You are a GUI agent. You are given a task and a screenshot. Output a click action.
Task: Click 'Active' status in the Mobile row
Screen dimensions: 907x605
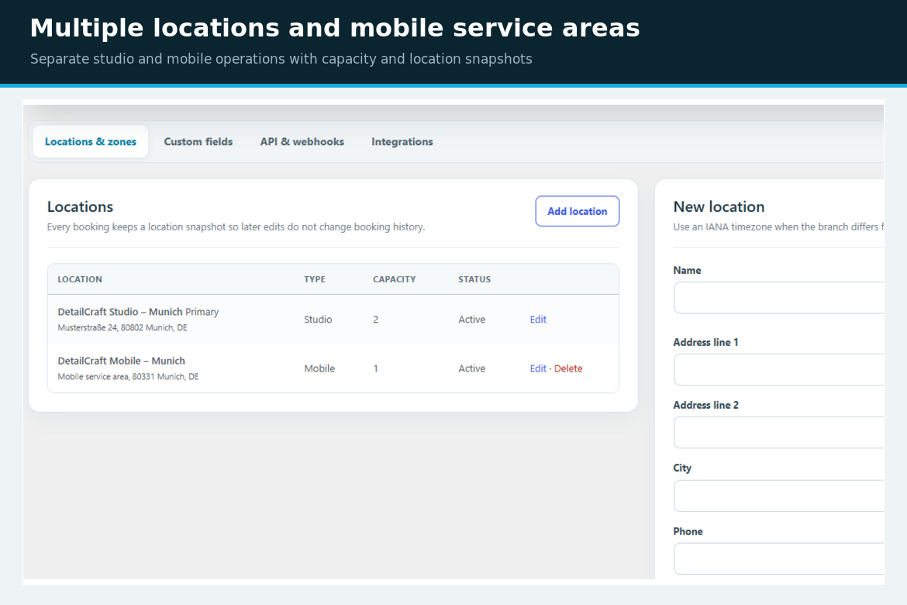(x=471, y=368)
